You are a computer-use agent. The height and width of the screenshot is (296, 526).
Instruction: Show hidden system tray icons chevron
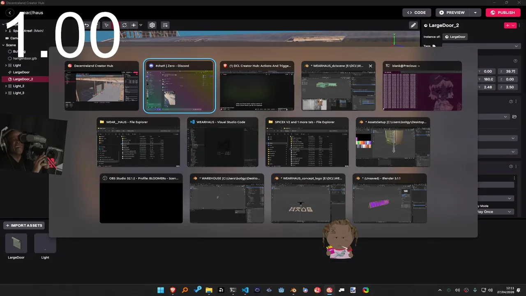[x=440, y=290]
